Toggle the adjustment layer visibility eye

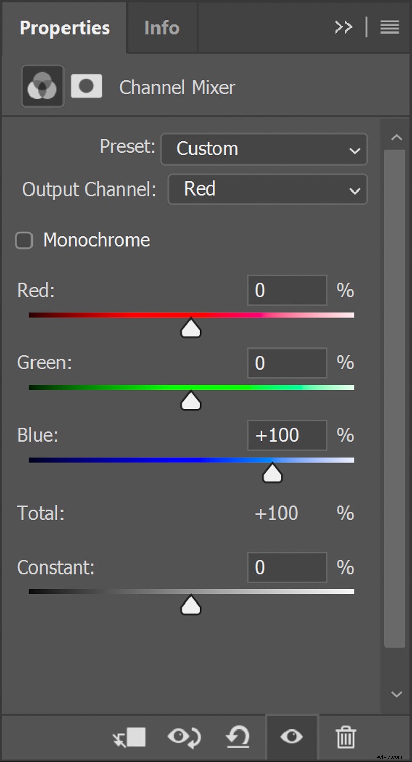(x=292, y=738)
